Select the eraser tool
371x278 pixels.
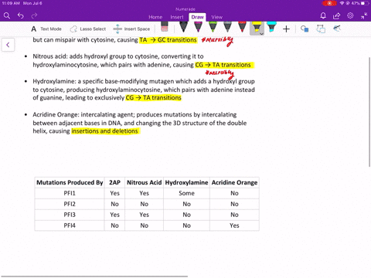tap(165, 27)
